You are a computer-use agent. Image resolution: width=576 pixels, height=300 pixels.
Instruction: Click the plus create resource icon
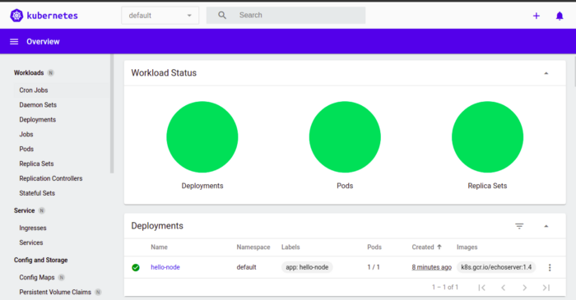pyautogui.click(x=537, y=16)
